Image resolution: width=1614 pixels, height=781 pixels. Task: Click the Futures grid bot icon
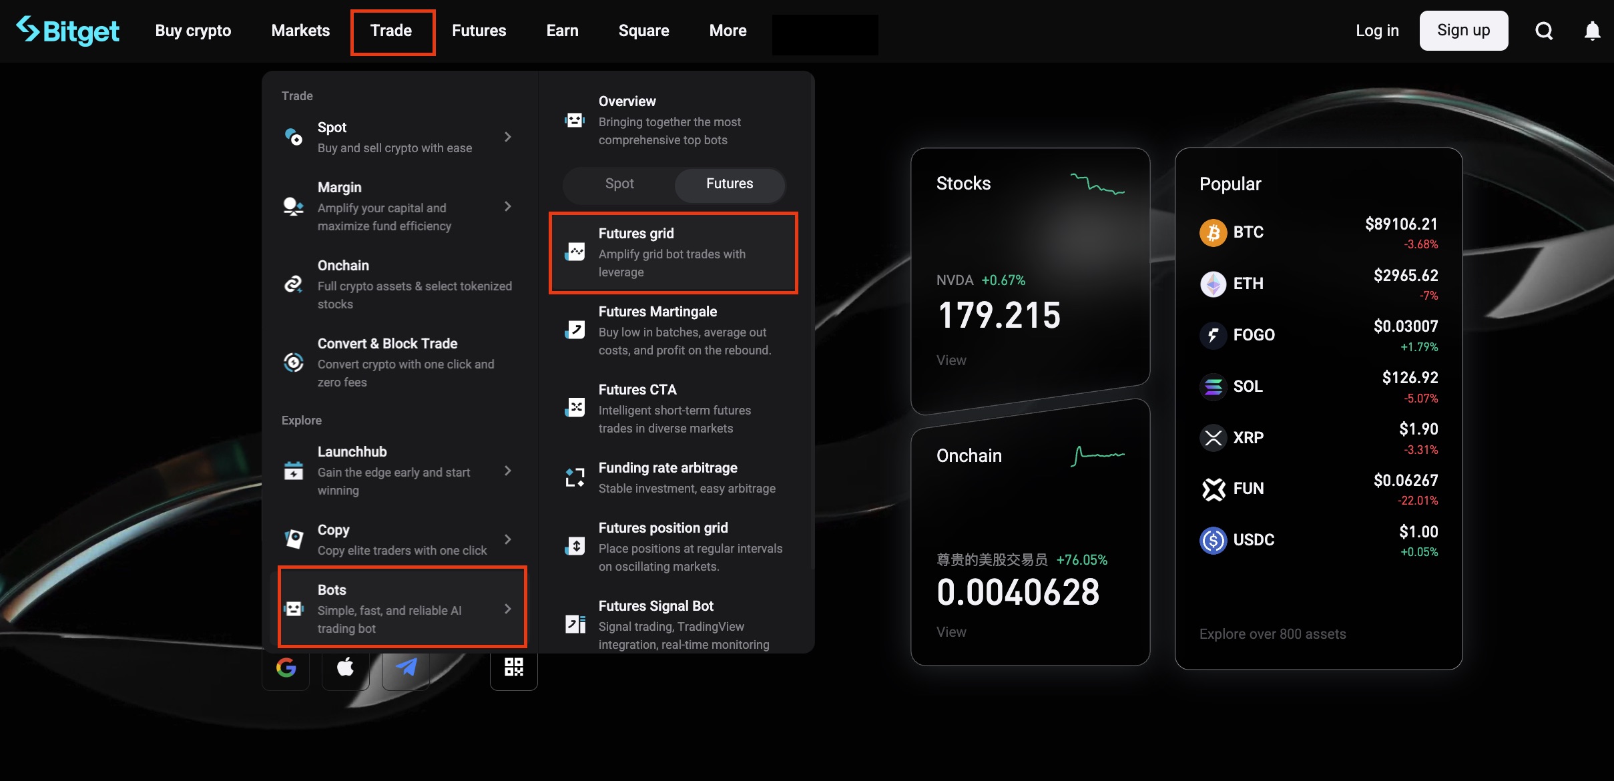tap(574, 252)
